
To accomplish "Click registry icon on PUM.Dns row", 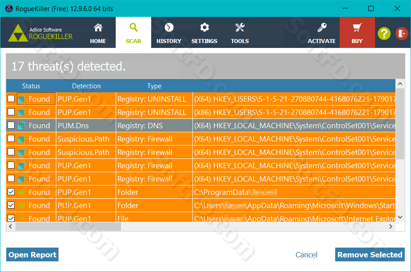I will pyautogui.click(x=21, y=126).
